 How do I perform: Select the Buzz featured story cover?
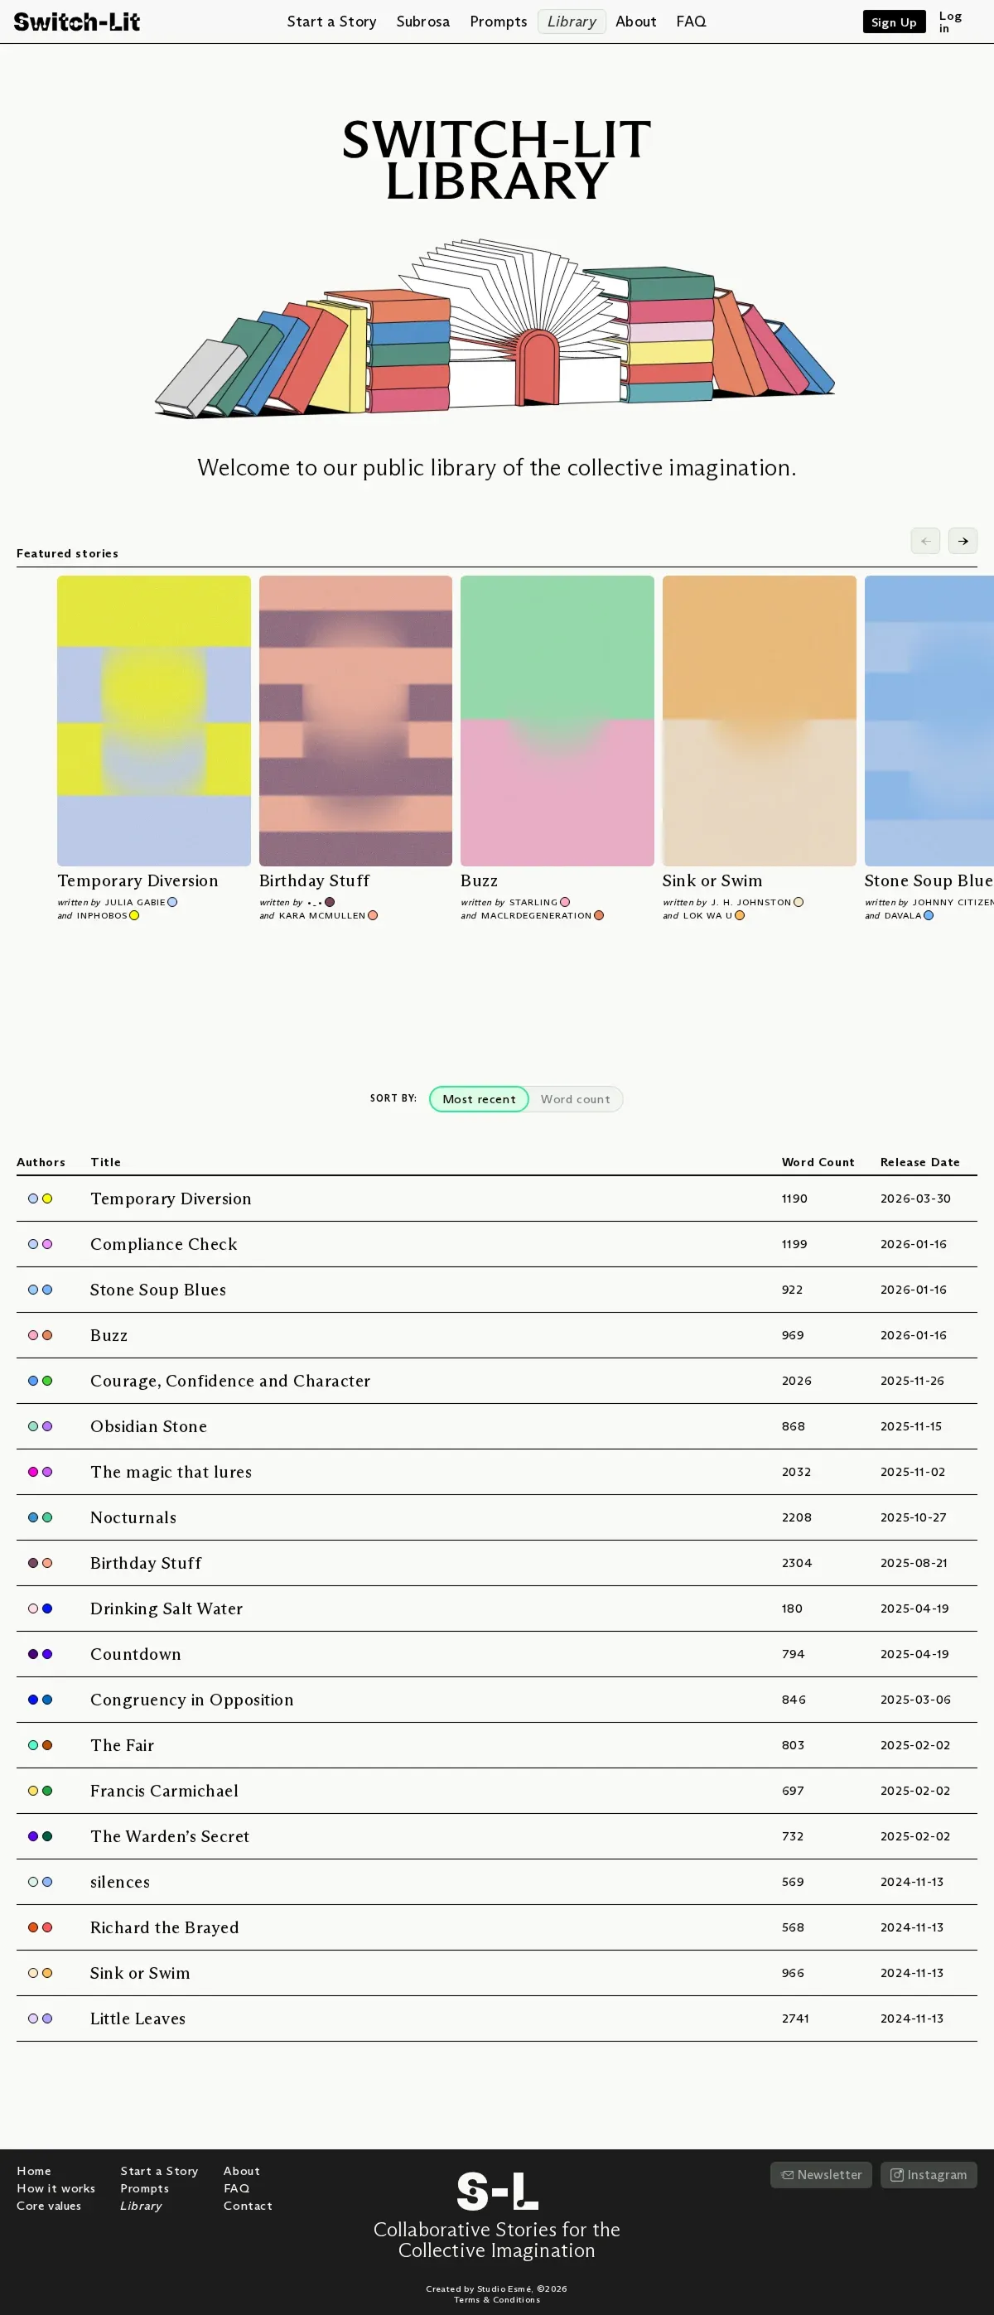click(557, 721)
